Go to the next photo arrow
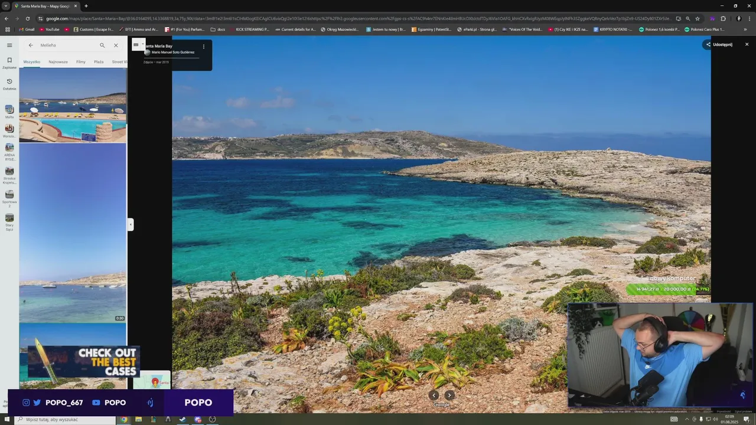This screenshot has width=756, height=425. pos(449,395)
